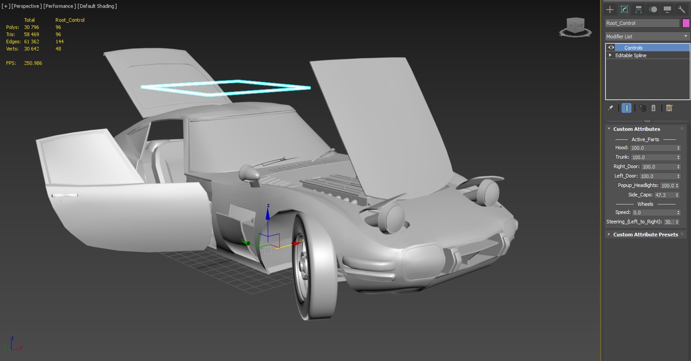691x361 pixels.
Task: Click the Speed spinner arrows
Action: [x=678, y=212]
